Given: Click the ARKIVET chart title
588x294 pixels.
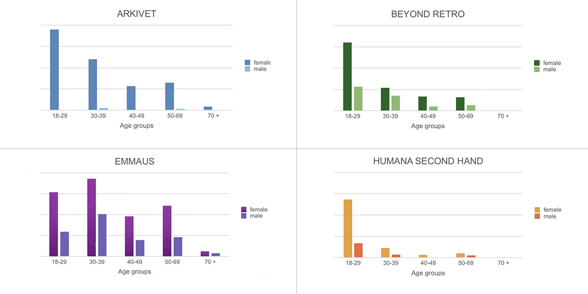Looking at the screenshot, I should 137,14.
